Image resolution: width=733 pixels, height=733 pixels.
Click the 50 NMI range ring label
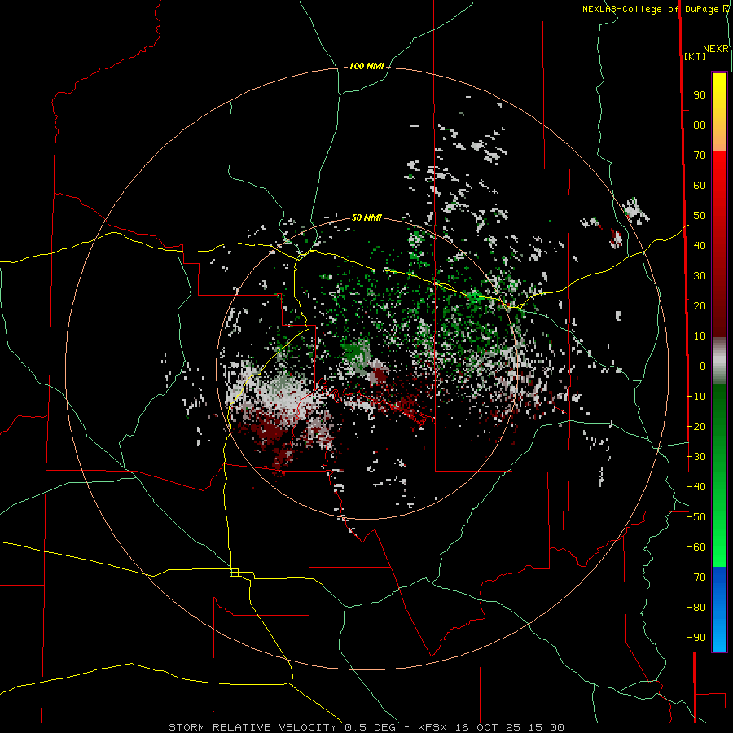(x=366, y=217)
